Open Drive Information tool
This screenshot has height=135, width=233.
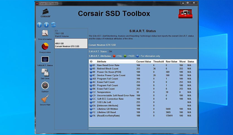coord(45,35)
